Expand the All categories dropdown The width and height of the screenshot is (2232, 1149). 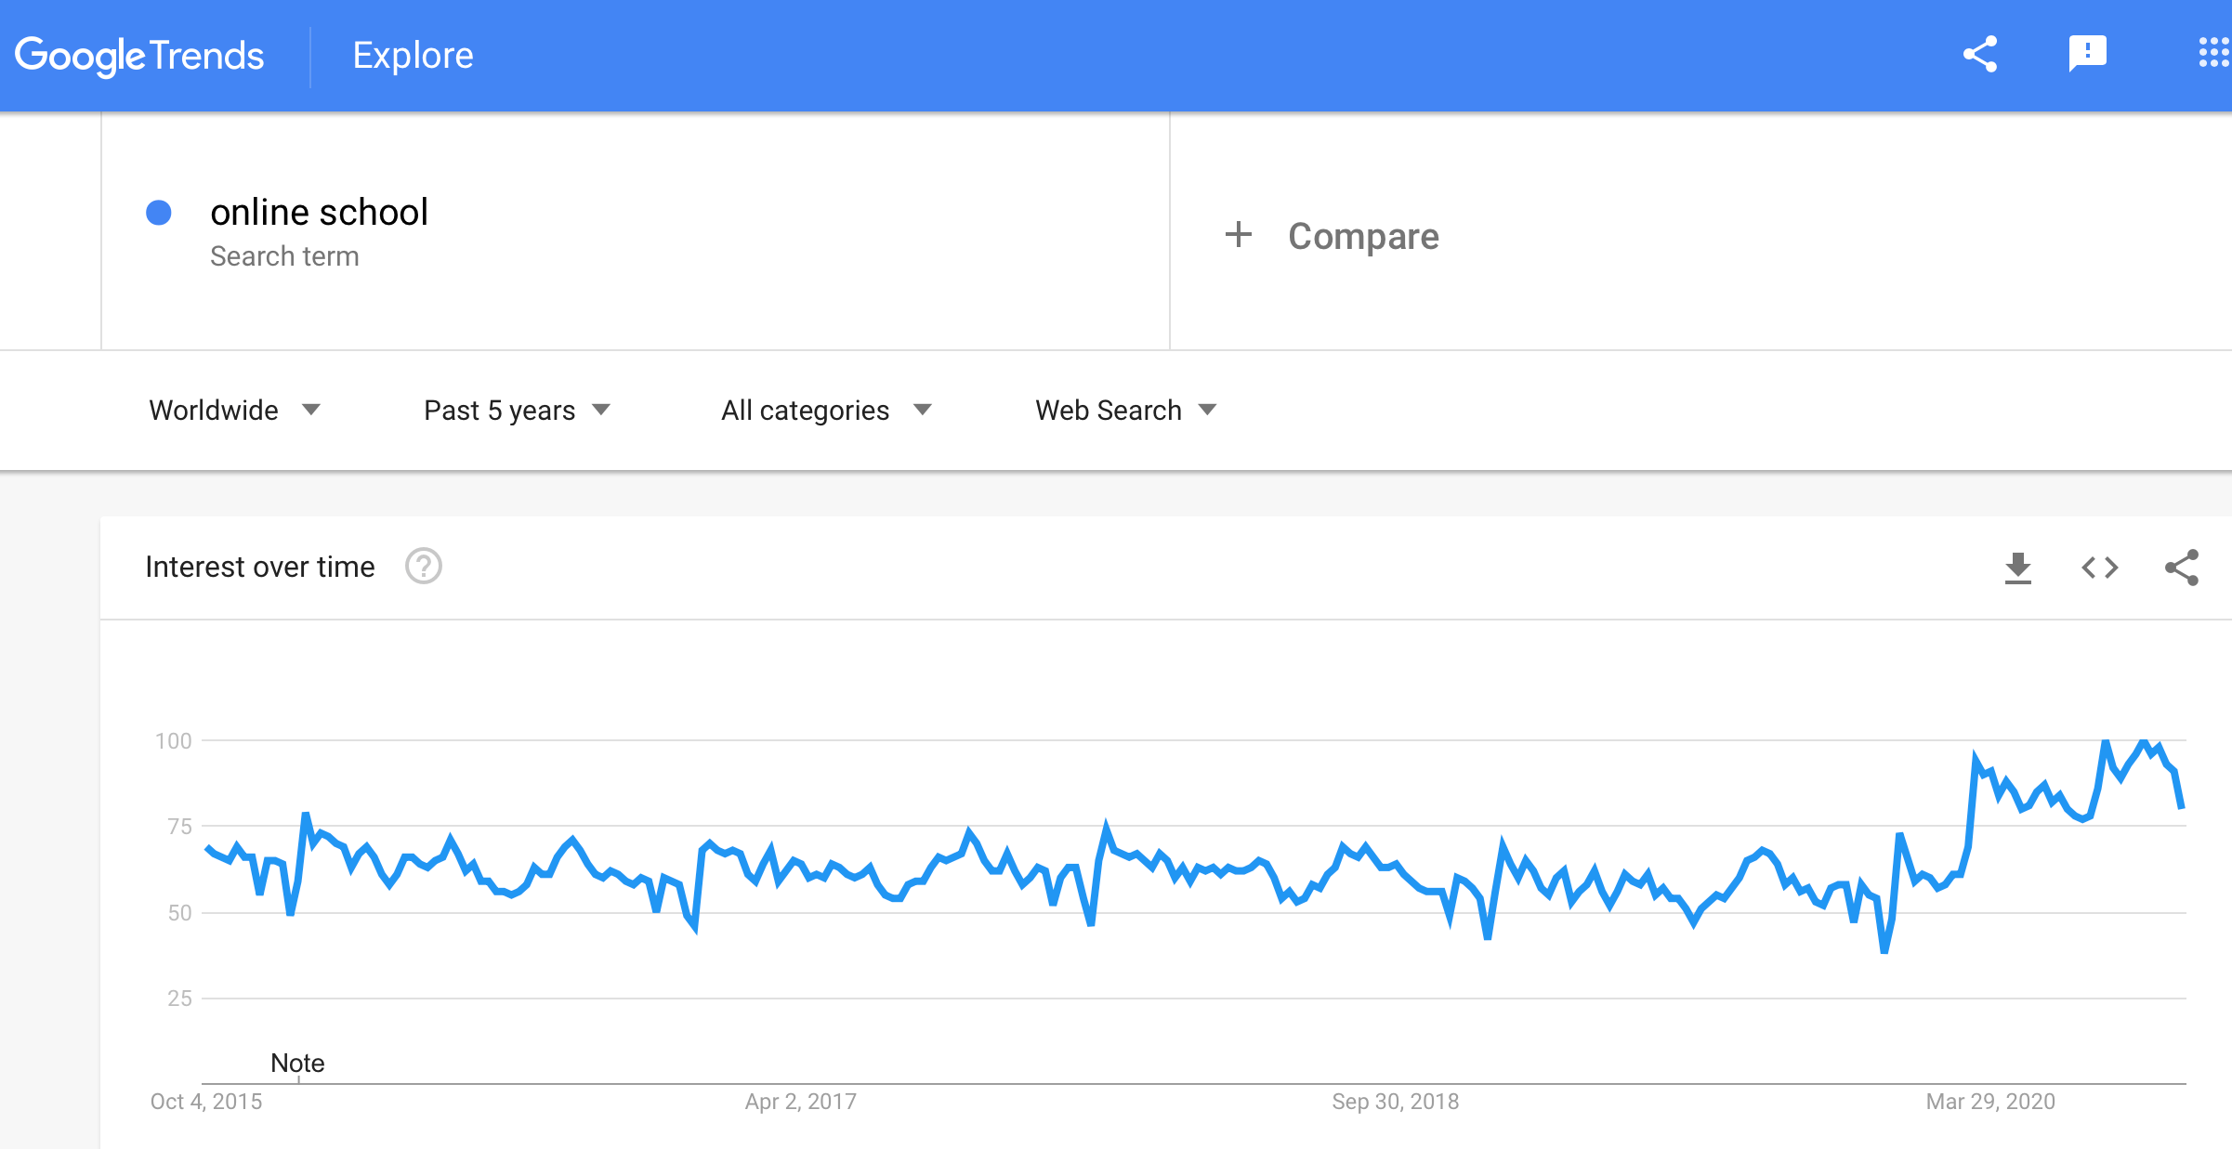tap(827, 410)
